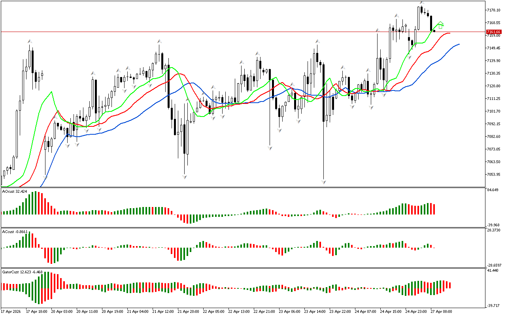Select the last black candle on the chart

coord(434,31)
